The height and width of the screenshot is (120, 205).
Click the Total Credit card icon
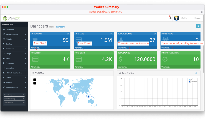(x=79, y=59)
